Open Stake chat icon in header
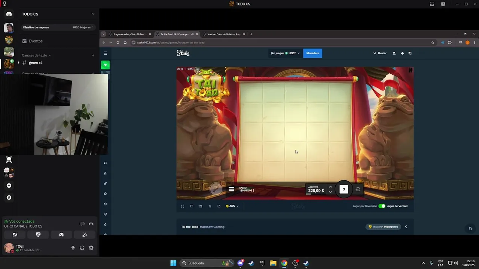The width and height of the screenshot is (479, 269). coord(410,53)
